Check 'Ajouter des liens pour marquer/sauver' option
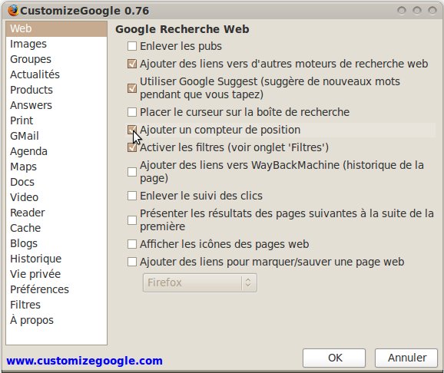Screen dimensions: 444x373 point(132,262)
